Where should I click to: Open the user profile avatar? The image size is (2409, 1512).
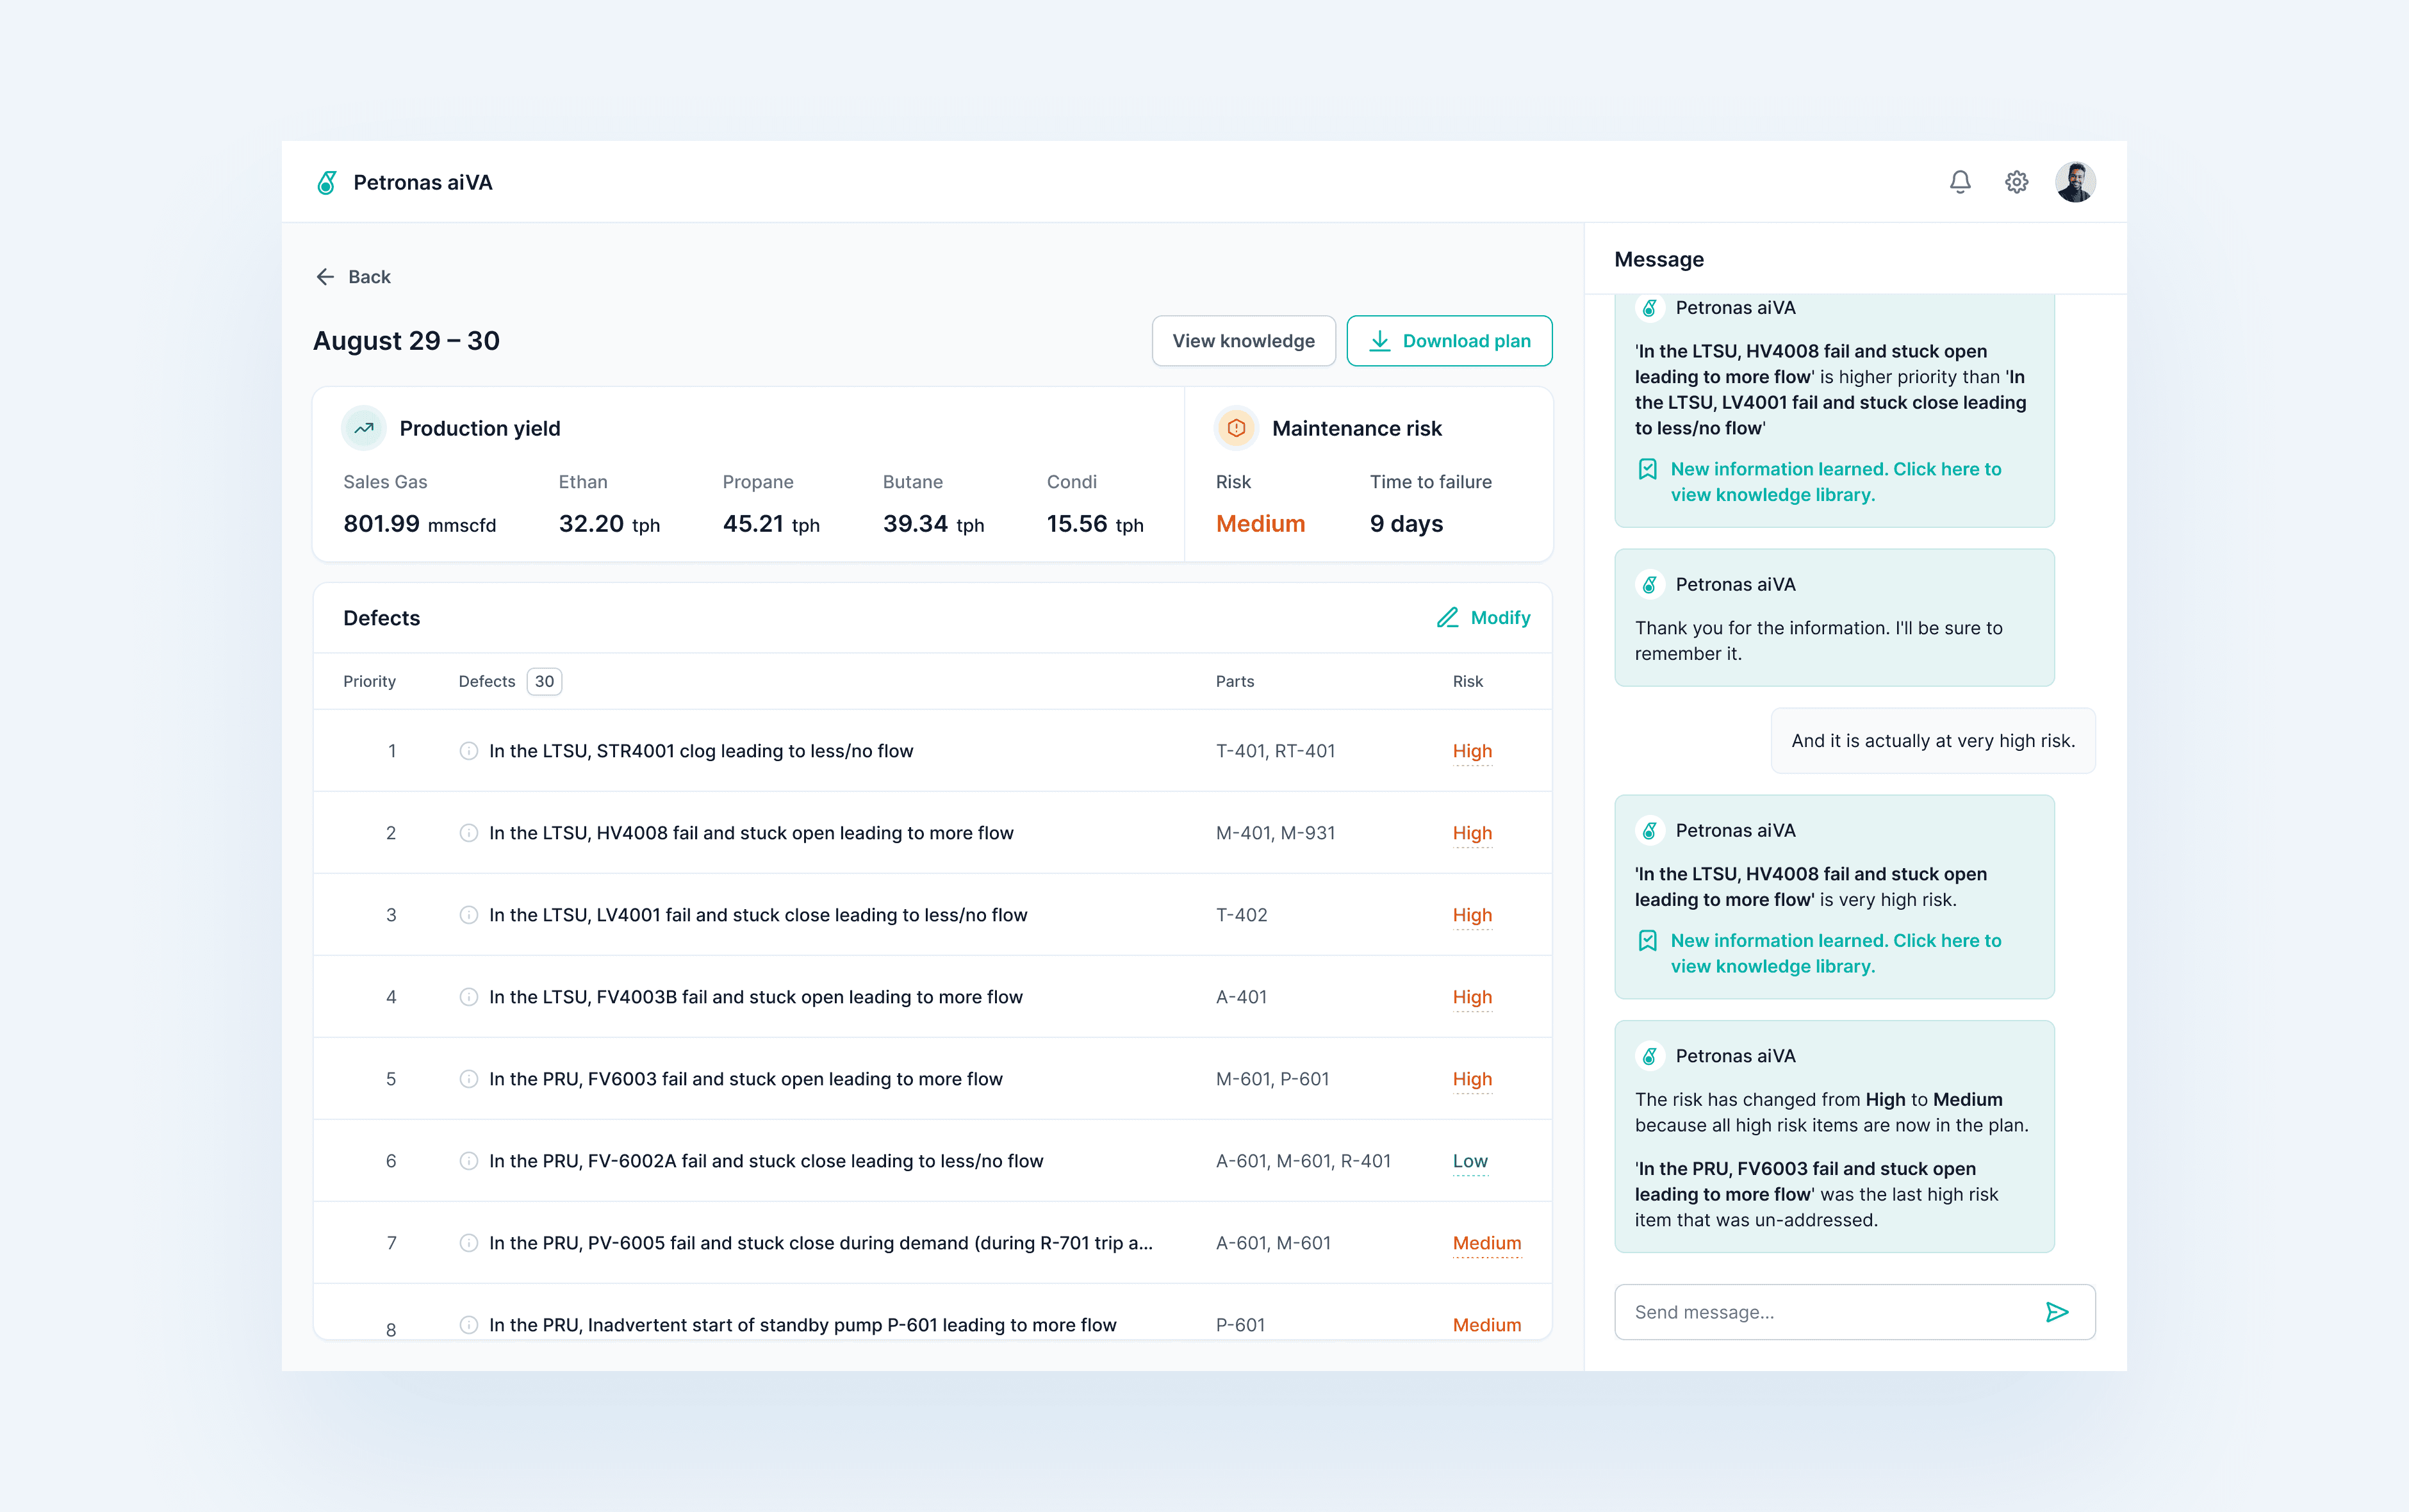(2075, 182)
